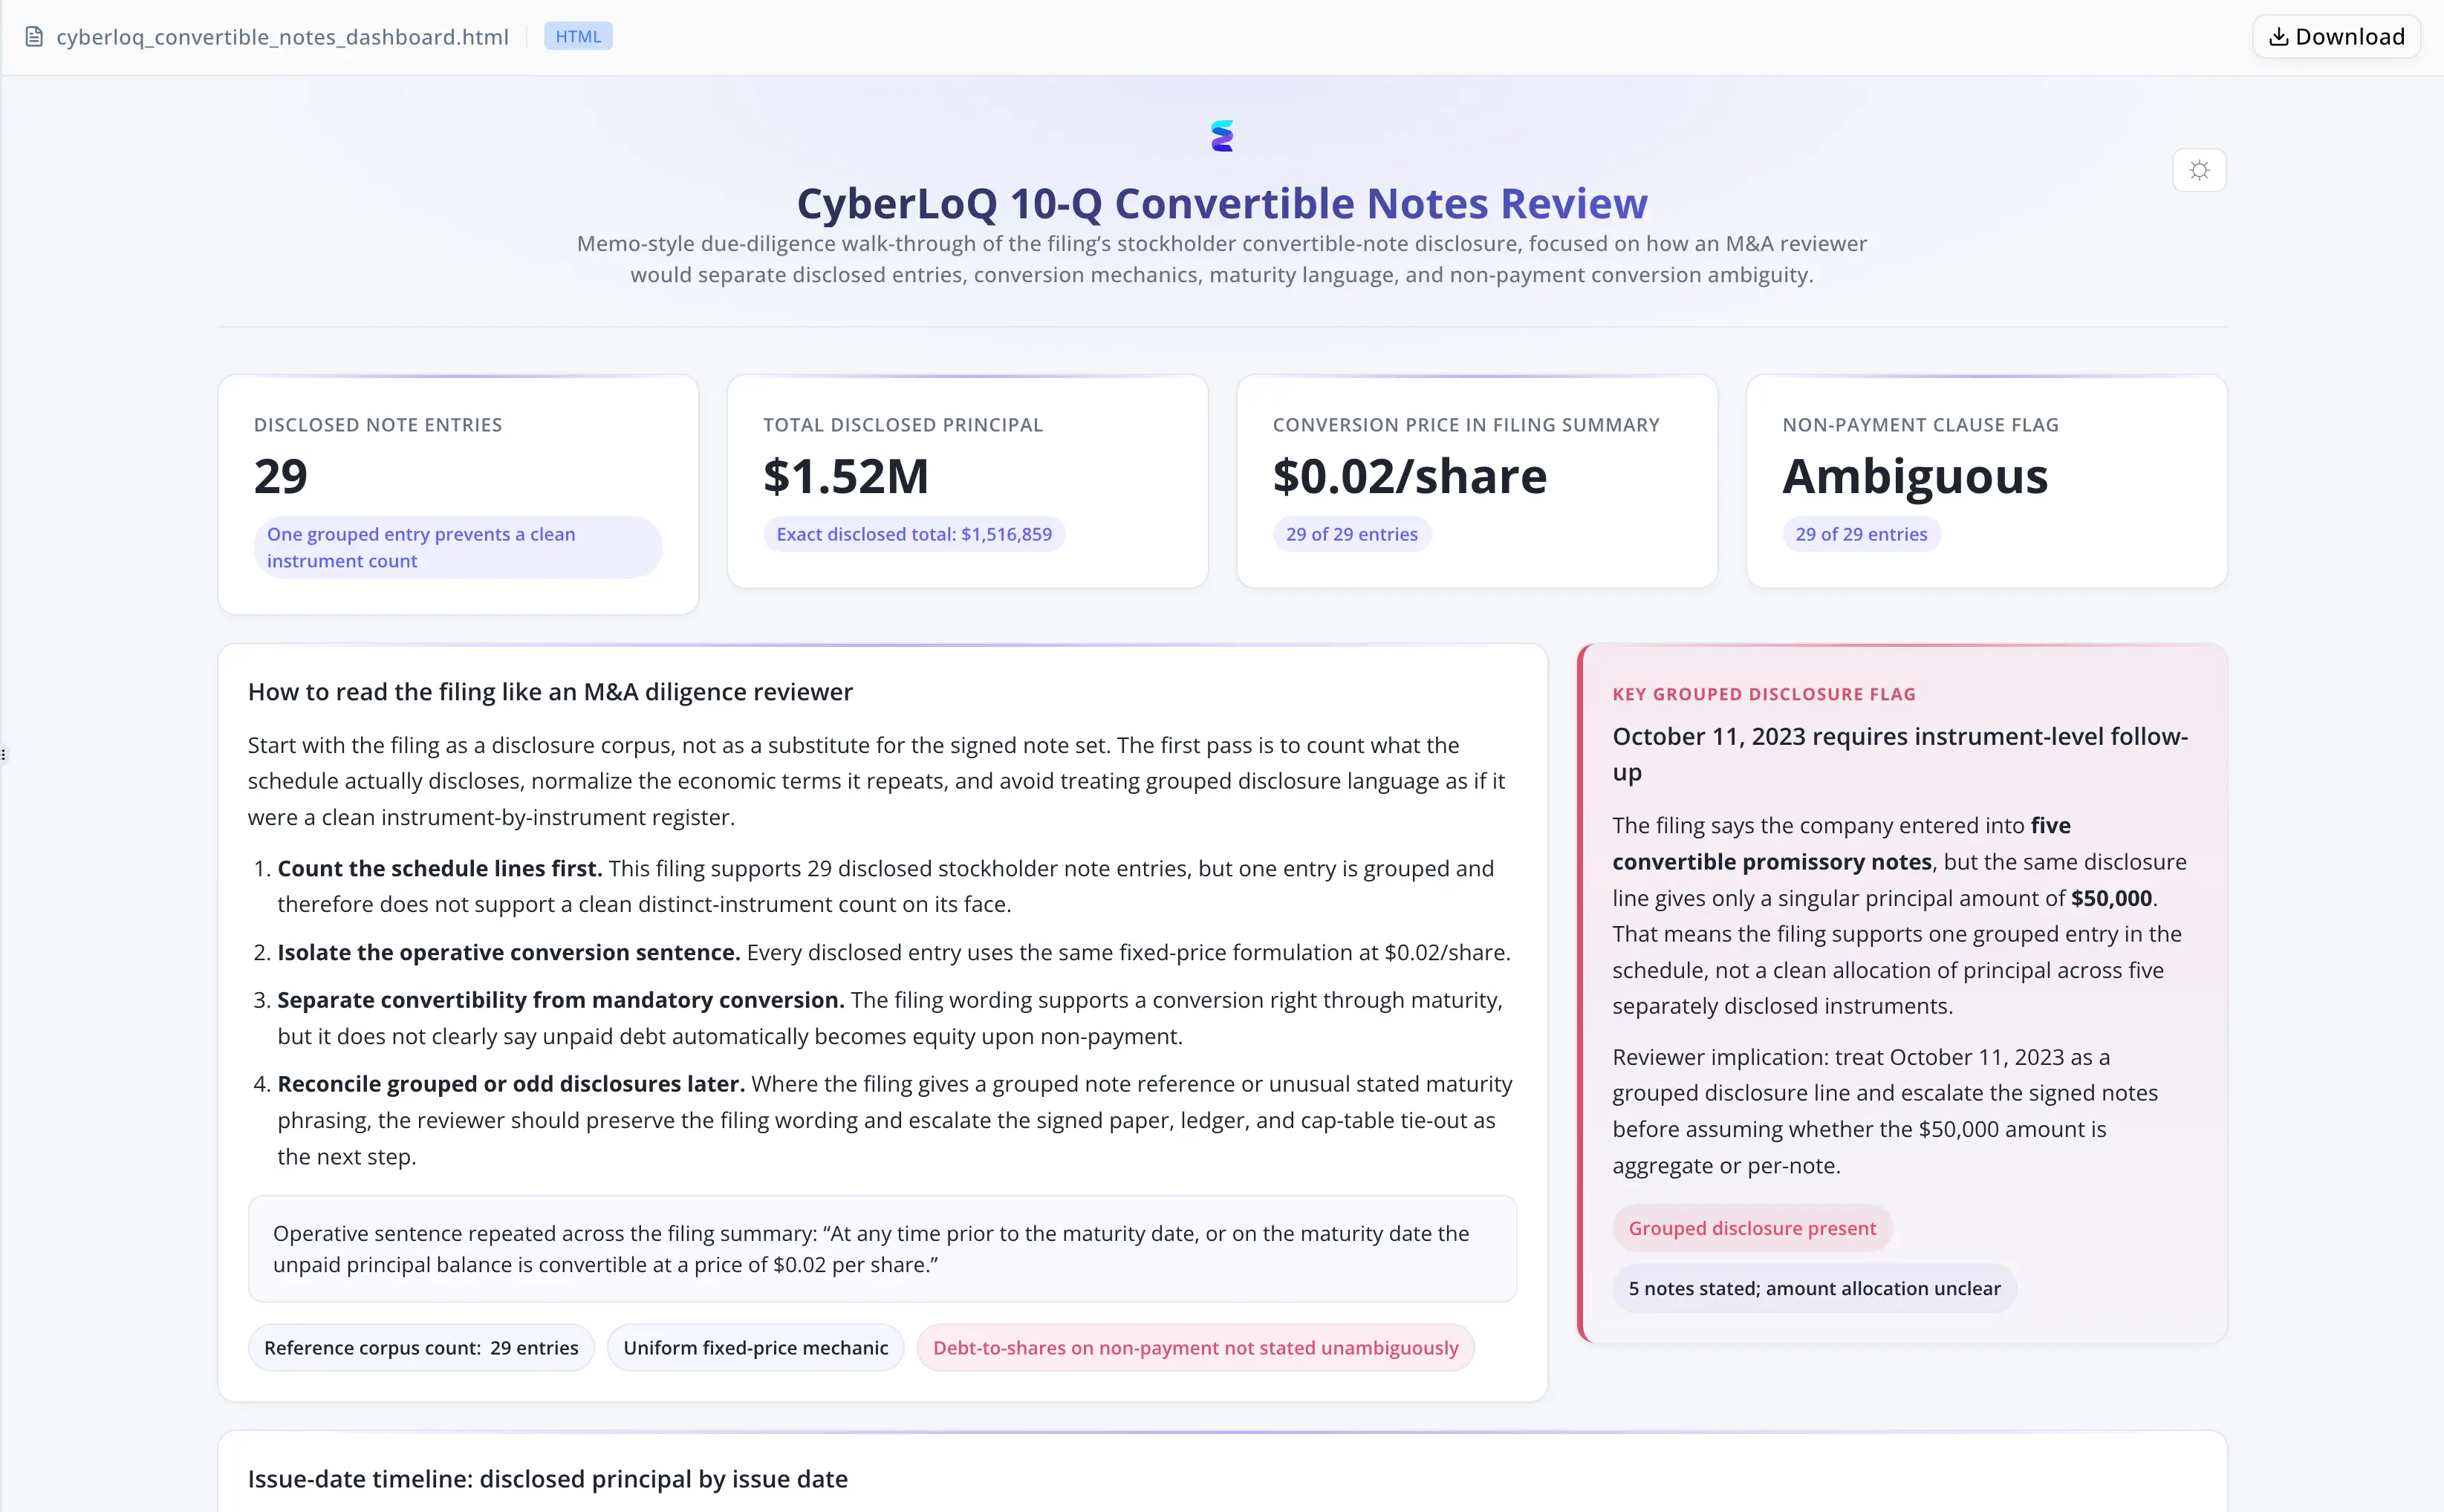Click the Count the schedule lines first step
Image resolution: width=2444 pixels, height=1512 pixels.
(x=885, y=886)
